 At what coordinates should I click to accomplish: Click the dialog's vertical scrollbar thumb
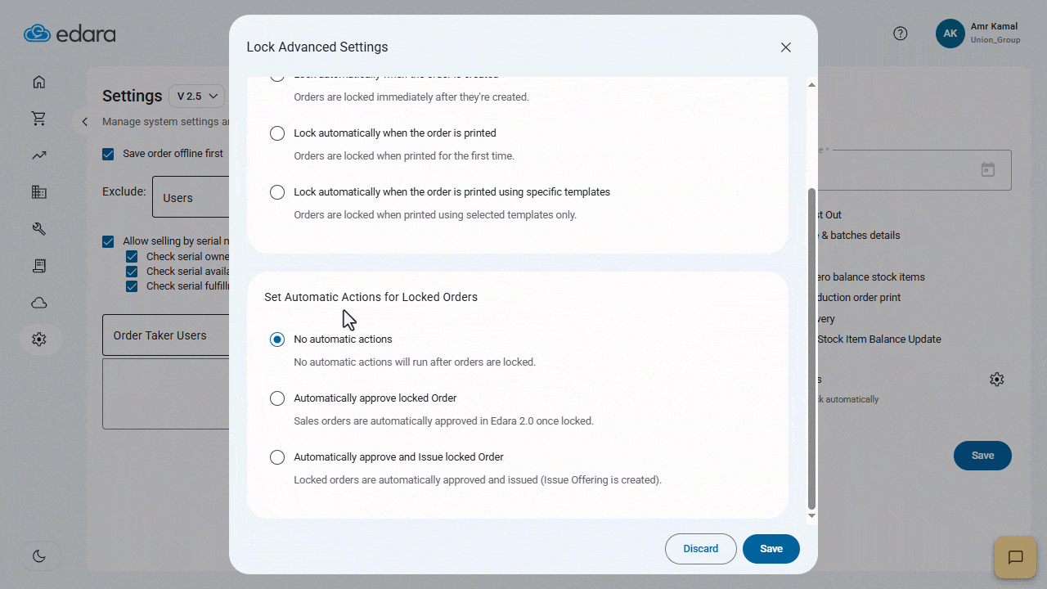[811, 348]
